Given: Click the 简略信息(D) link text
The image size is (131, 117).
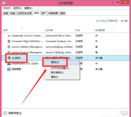Looking at the screenshot, I should pos(15,113).
